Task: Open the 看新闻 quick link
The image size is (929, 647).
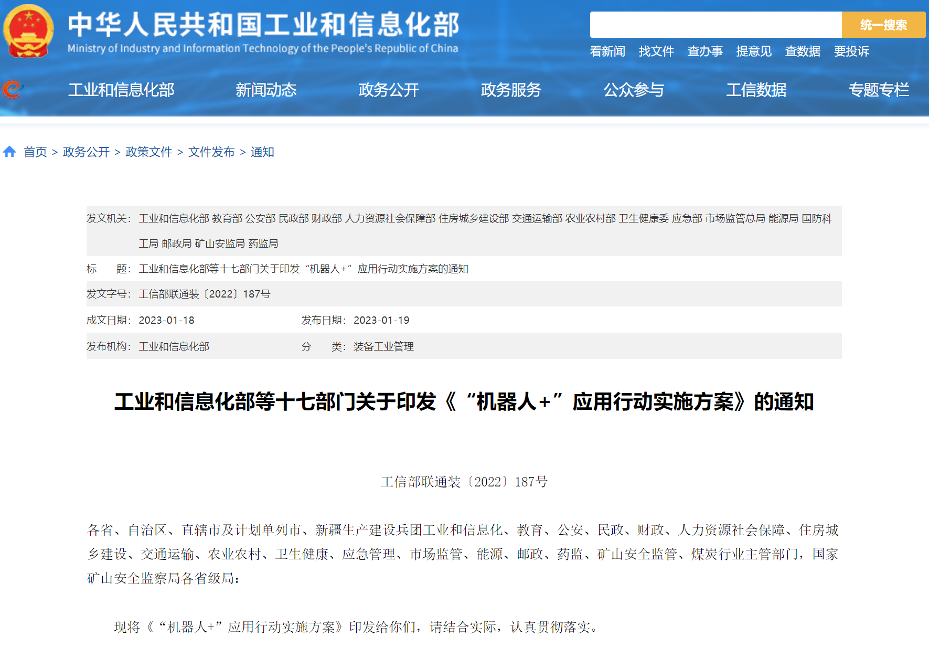Action: click(607, 51)
